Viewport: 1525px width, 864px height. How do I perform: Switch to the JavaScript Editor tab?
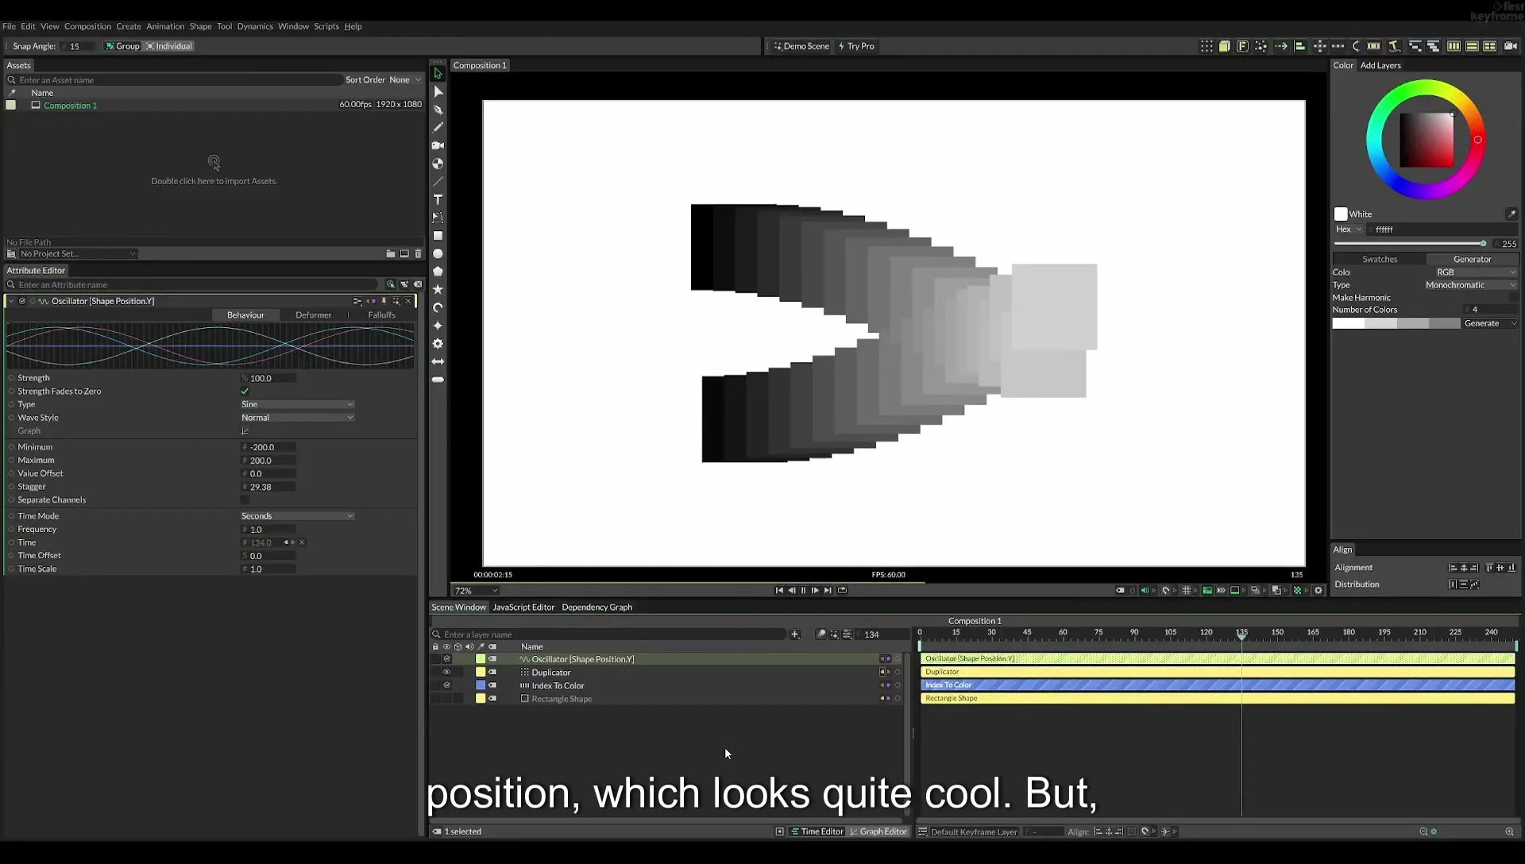click(523, 607)
